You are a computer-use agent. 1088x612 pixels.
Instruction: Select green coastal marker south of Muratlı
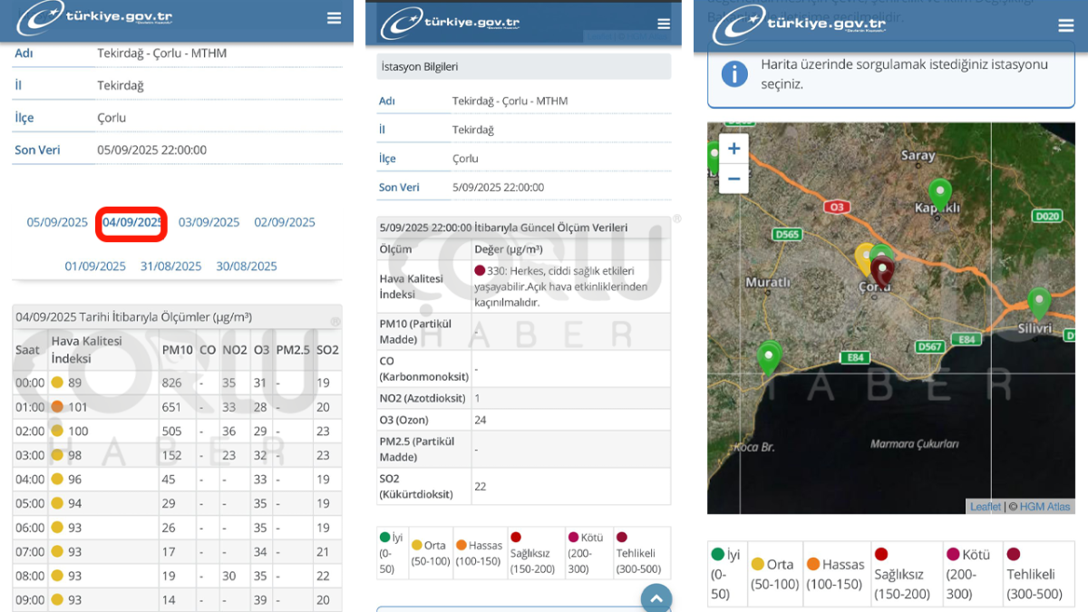tap(769, 359)
